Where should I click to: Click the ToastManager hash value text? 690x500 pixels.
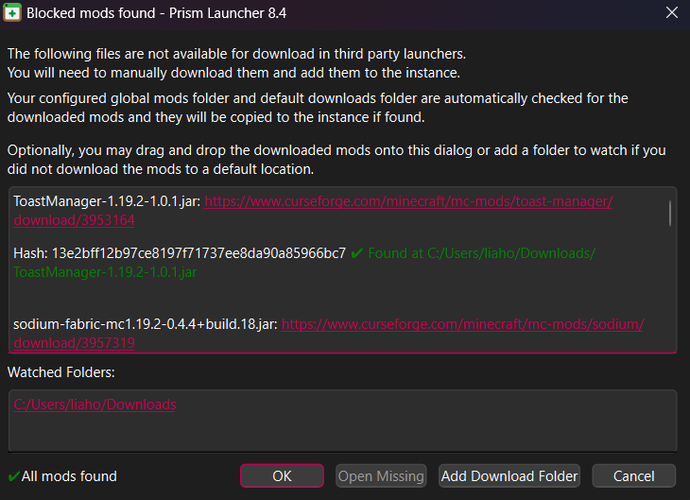180,253
